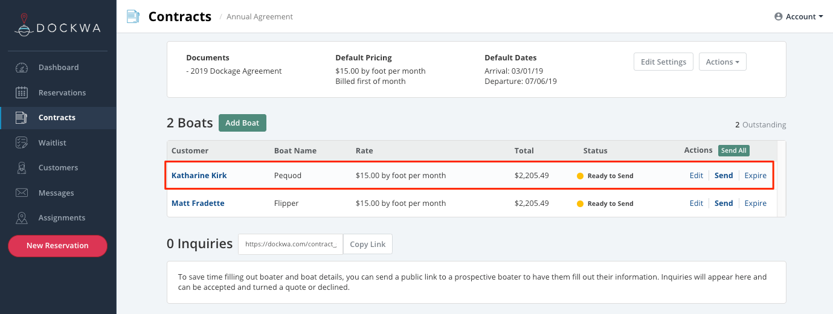
Task: Click the contract inquiry URL field
Action: [291, 245]
